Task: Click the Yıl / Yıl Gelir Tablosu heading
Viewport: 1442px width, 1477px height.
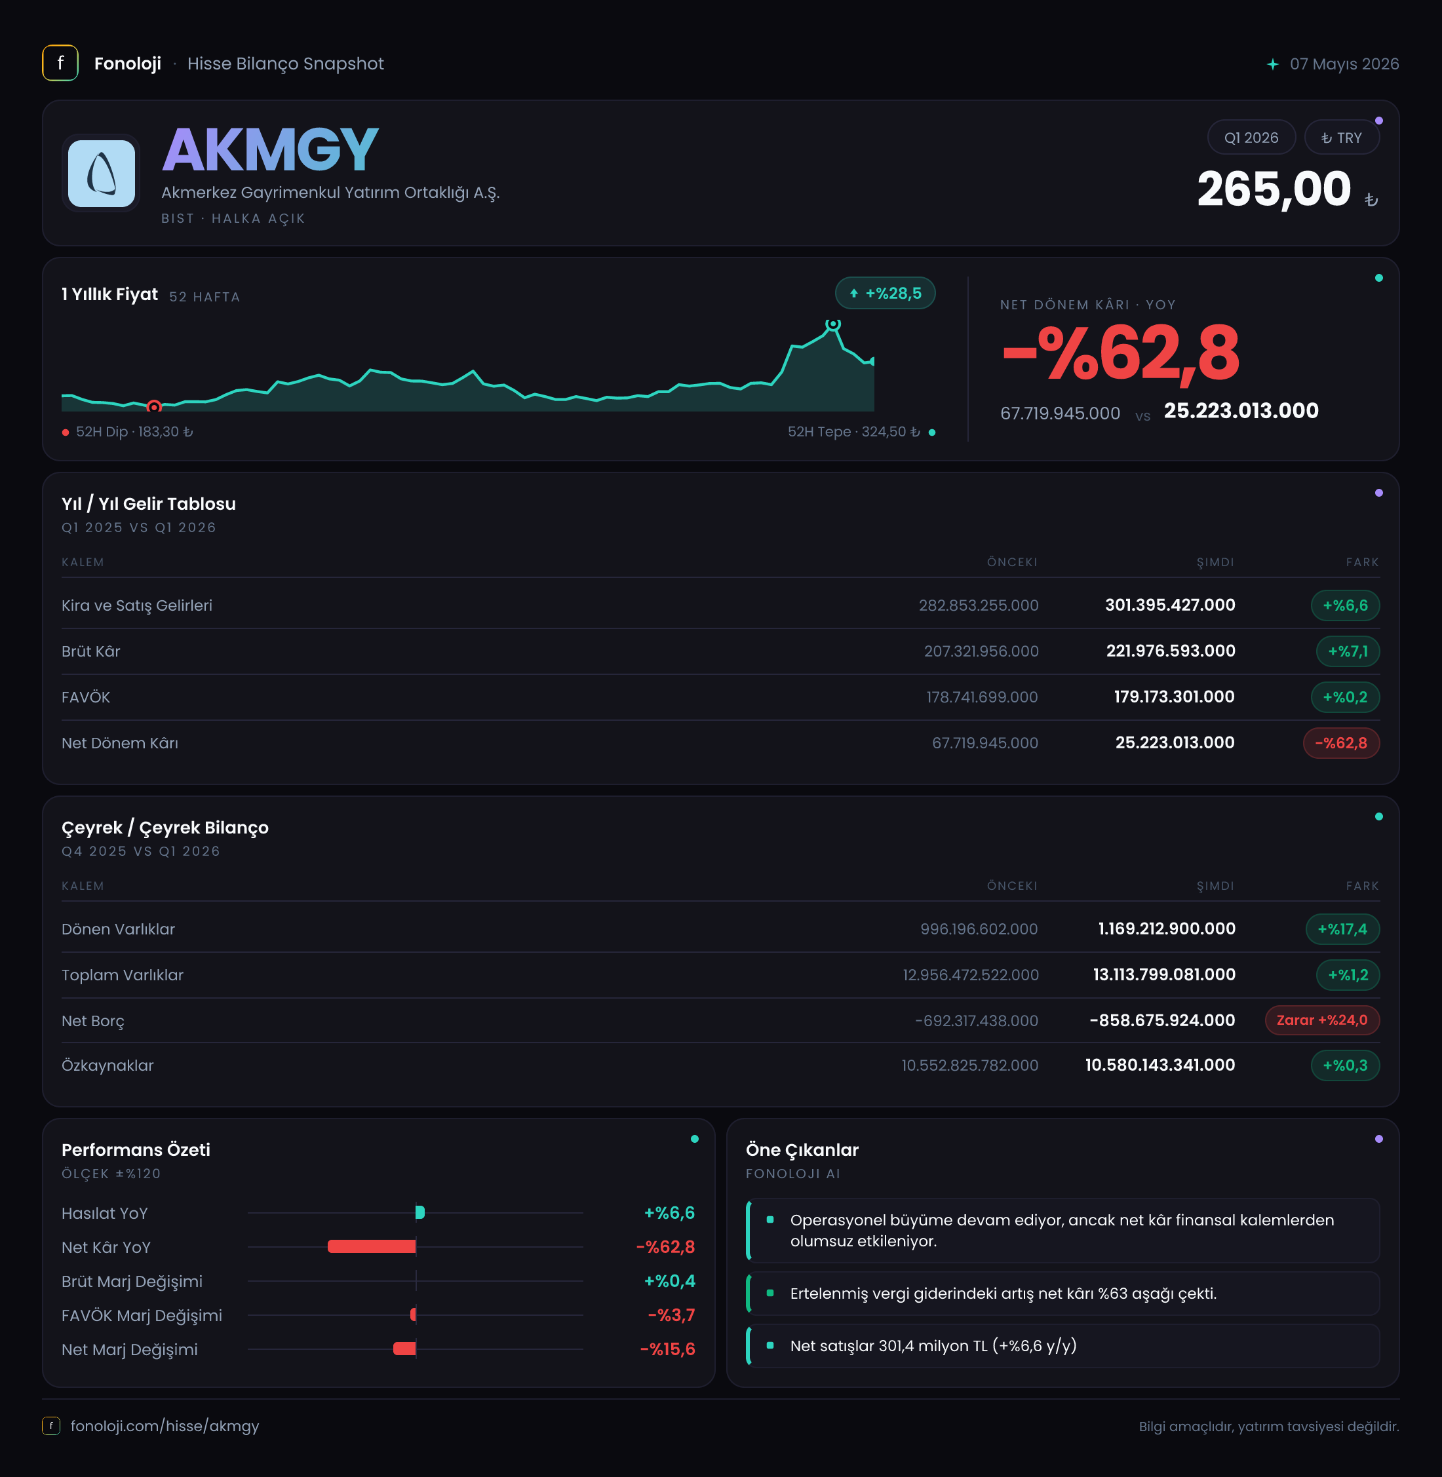Action: (x=148, y=504)
